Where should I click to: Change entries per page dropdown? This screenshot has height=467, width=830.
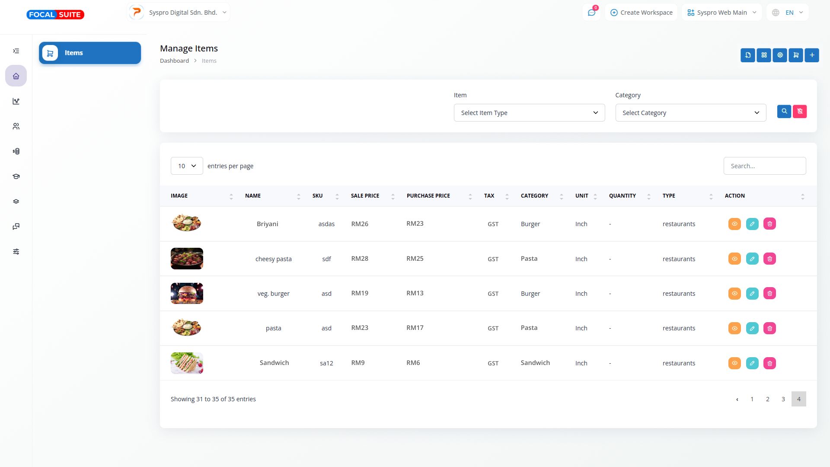[187, 166]
